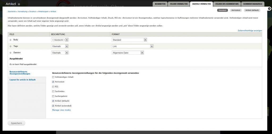The width and height of the screenshot is (272, 134).
Task: Close the overlay with the X icon
Action: 269,9
